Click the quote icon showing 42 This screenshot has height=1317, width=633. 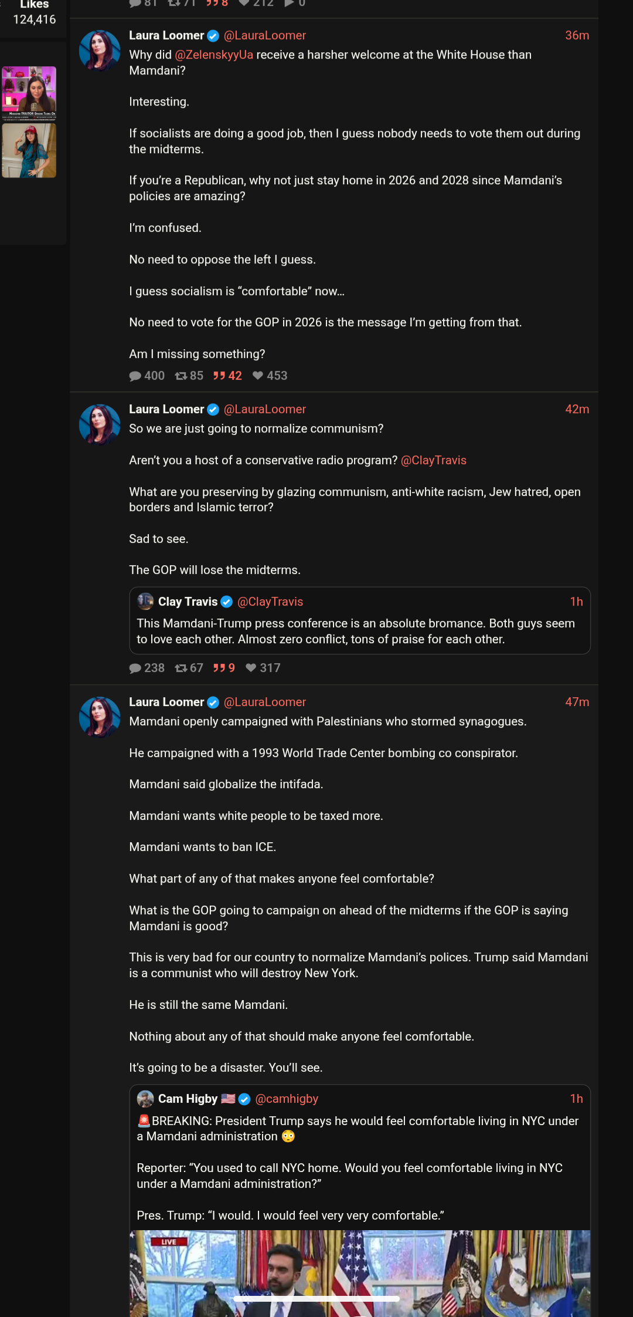(219, 376)
